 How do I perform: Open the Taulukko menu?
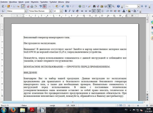44,2
